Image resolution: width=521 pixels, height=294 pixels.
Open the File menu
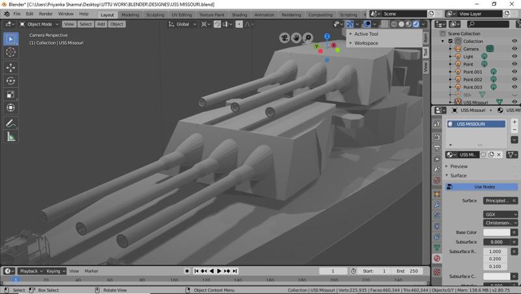(17, 14)
